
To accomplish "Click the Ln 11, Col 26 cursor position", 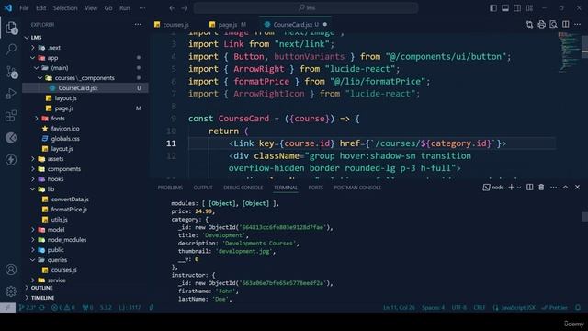I will (399, 308).
